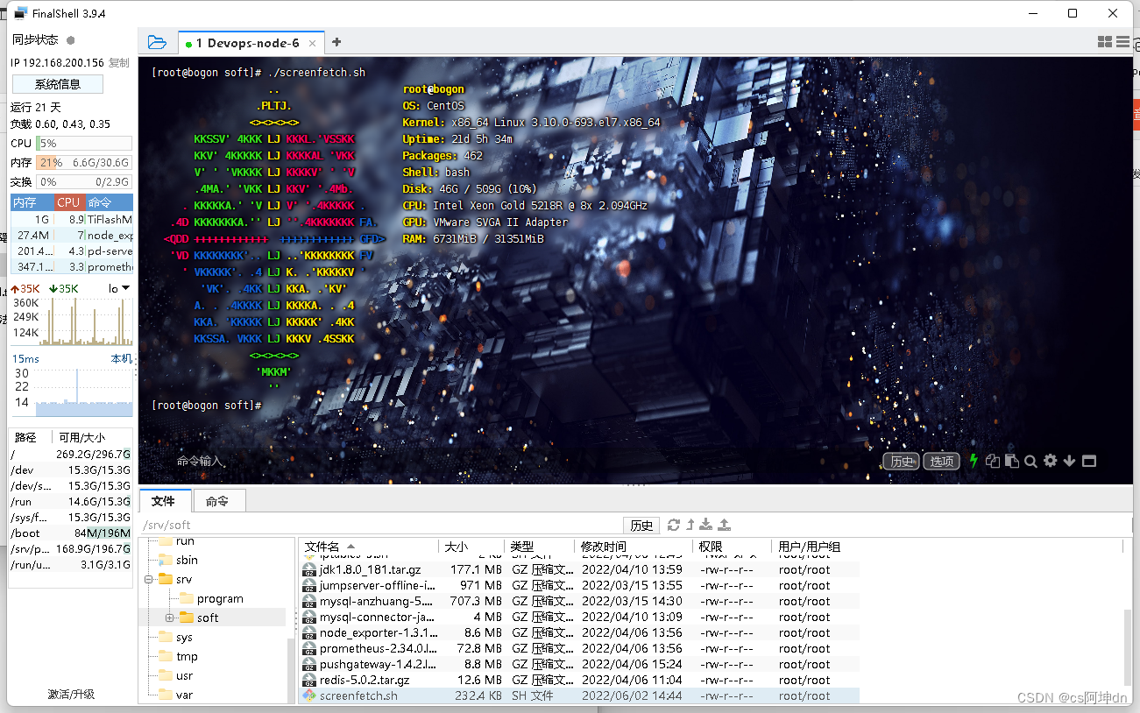Sort processes by 内存 column

point(32,202)
